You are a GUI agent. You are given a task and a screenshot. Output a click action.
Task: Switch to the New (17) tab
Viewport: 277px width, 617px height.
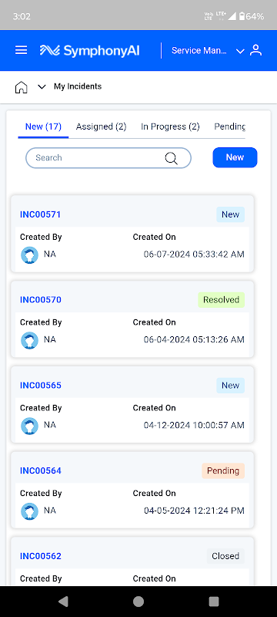tap(43, 126)
